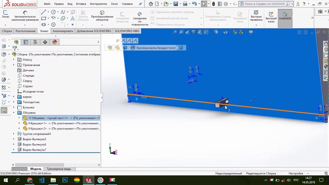Collapse the Обшивка folder
329x185 pixels.
14,113
